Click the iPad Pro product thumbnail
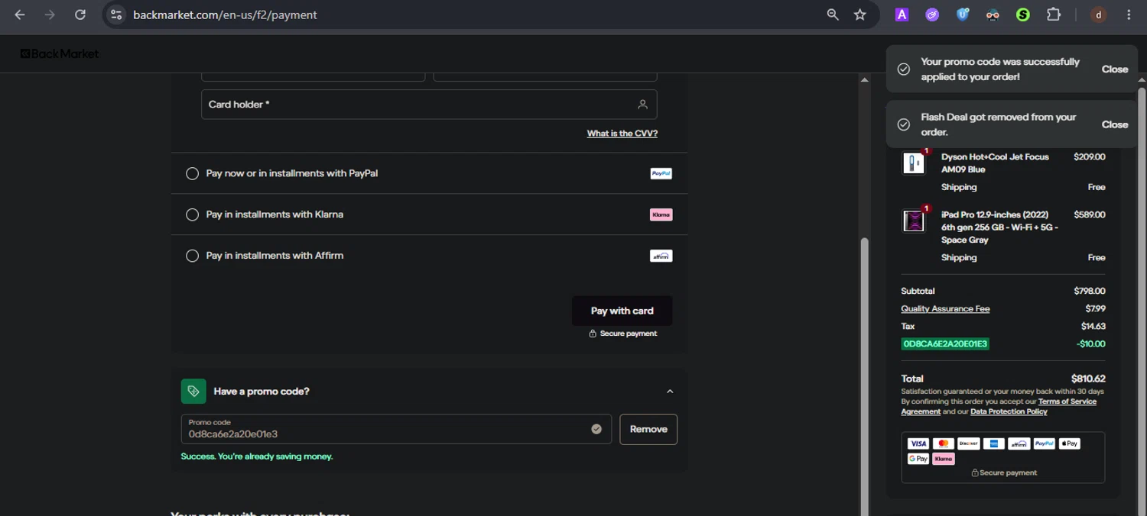Image resolution: width=1147 pixels, height=516 pixels. [x=914, y=221]
